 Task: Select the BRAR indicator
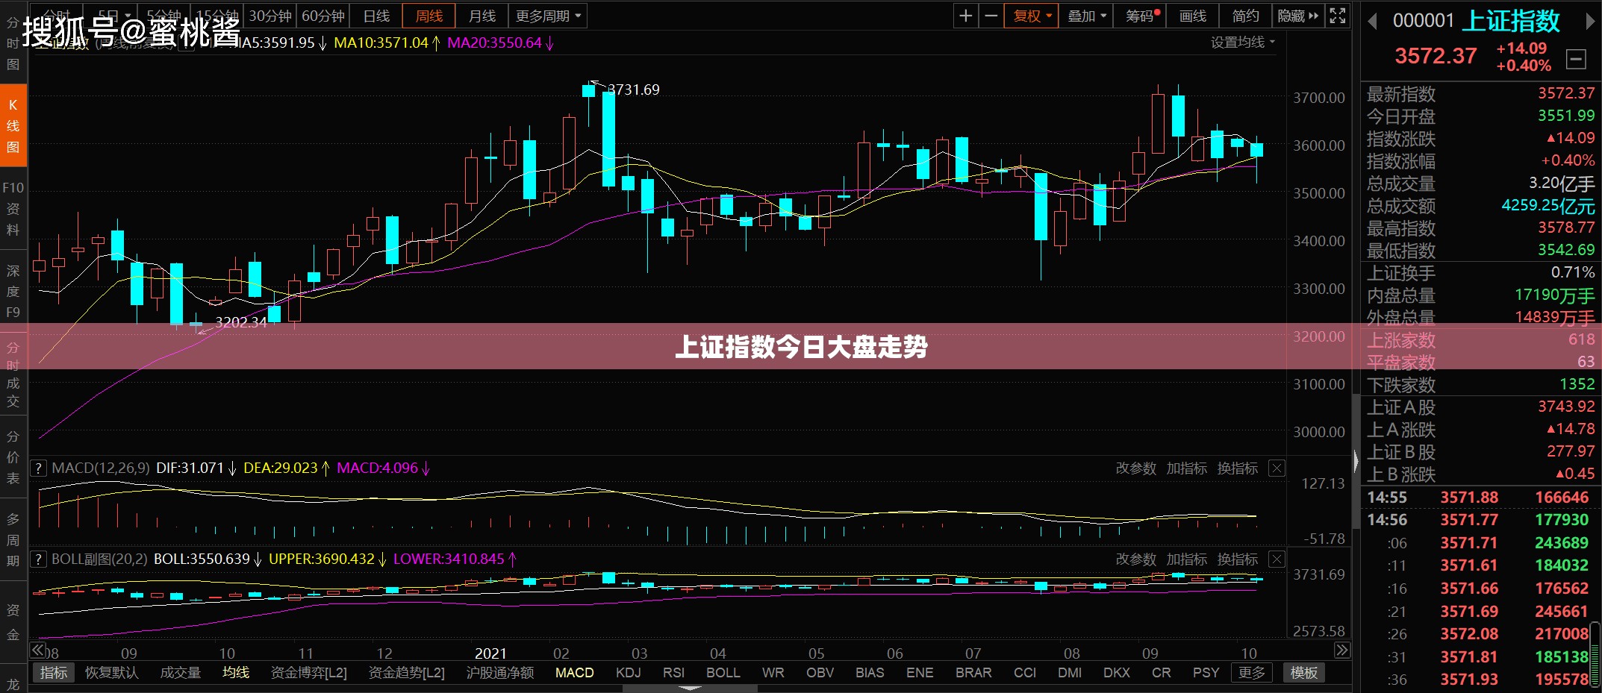pyautogui.click(x=973, y=673)
